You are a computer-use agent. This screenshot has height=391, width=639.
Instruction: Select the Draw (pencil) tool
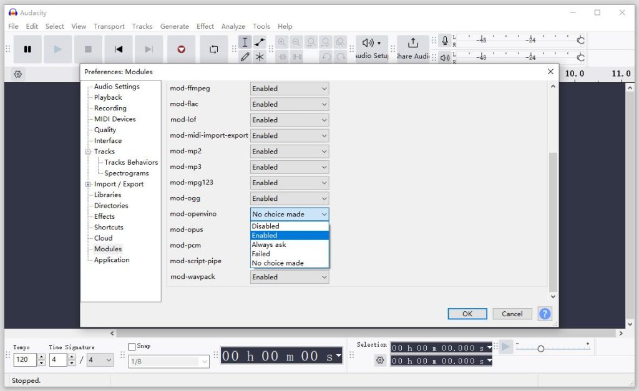click(x=245, y=57)
